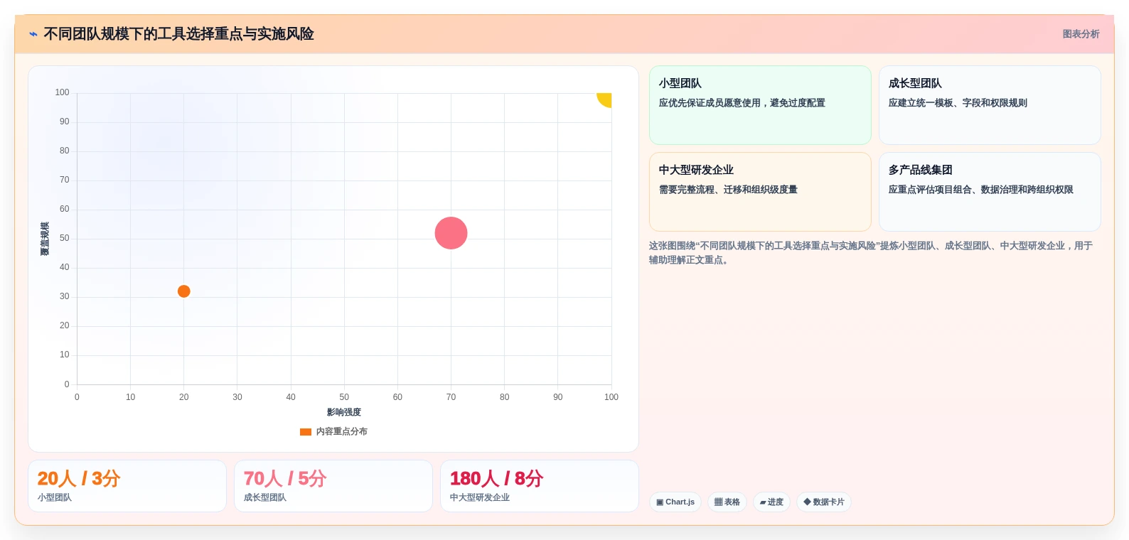Viewport: 1129px width, 540px height.
Task: Open the 小型团队 info card
Action: click(760, 105)
